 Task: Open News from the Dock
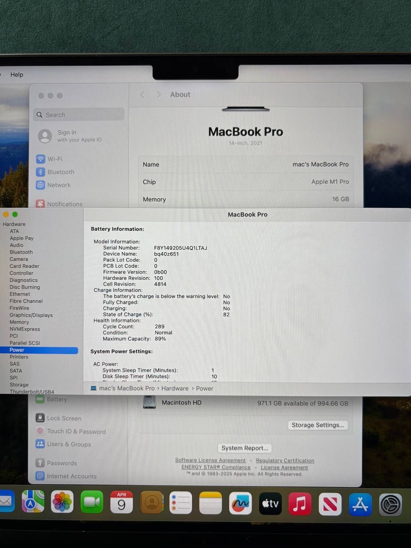(330, 504)
